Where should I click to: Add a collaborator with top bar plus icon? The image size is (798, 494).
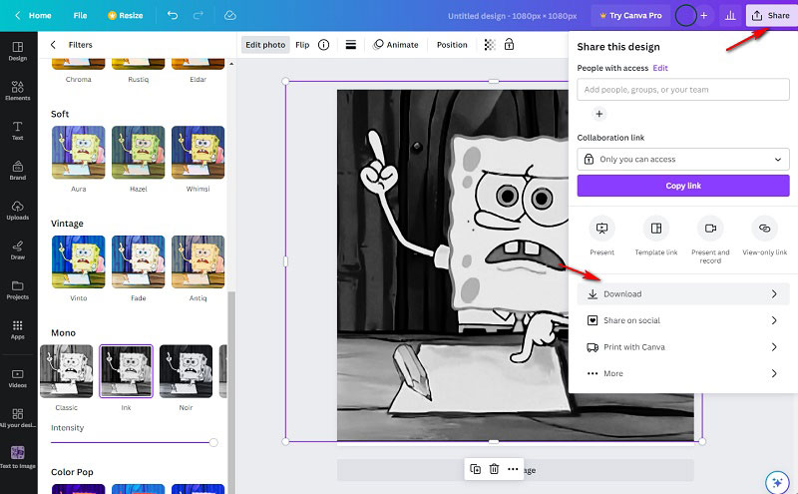(x=704, y=15)
